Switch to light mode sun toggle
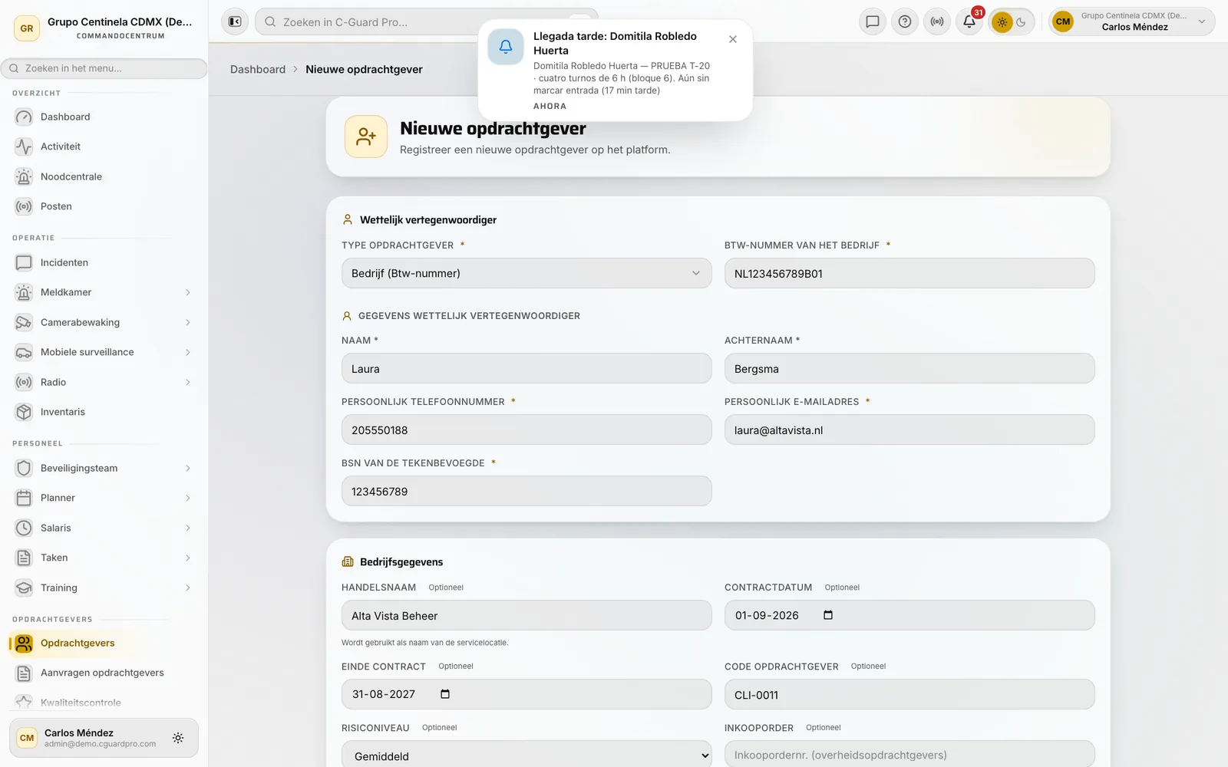Viewport: 1228px width, 767px height. (1002, 22)
